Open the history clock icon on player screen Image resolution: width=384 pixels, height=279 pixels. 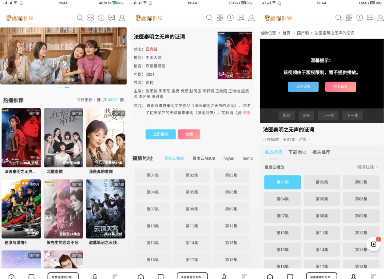(x=360, y=18)
